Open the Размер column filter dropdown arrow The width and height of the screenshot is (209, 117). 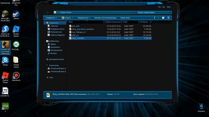pyautogui.click(x=151, y=22)
